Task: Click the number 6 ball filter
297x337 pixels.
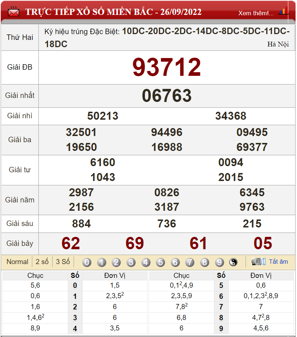Action: click(x=175, y=262)
